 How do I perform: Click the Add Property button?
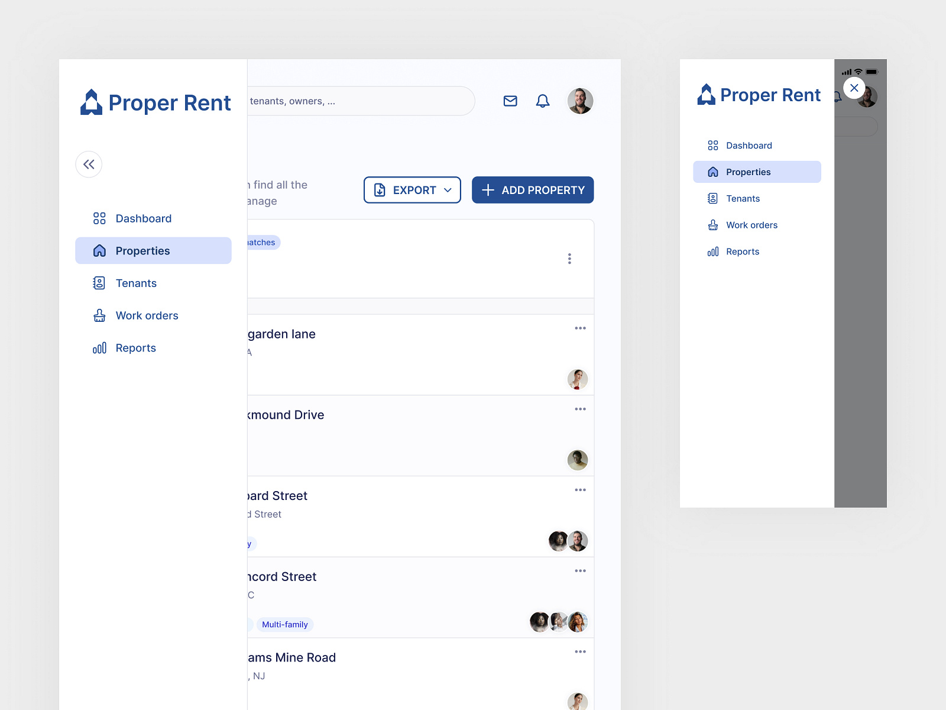coord(532,190)
